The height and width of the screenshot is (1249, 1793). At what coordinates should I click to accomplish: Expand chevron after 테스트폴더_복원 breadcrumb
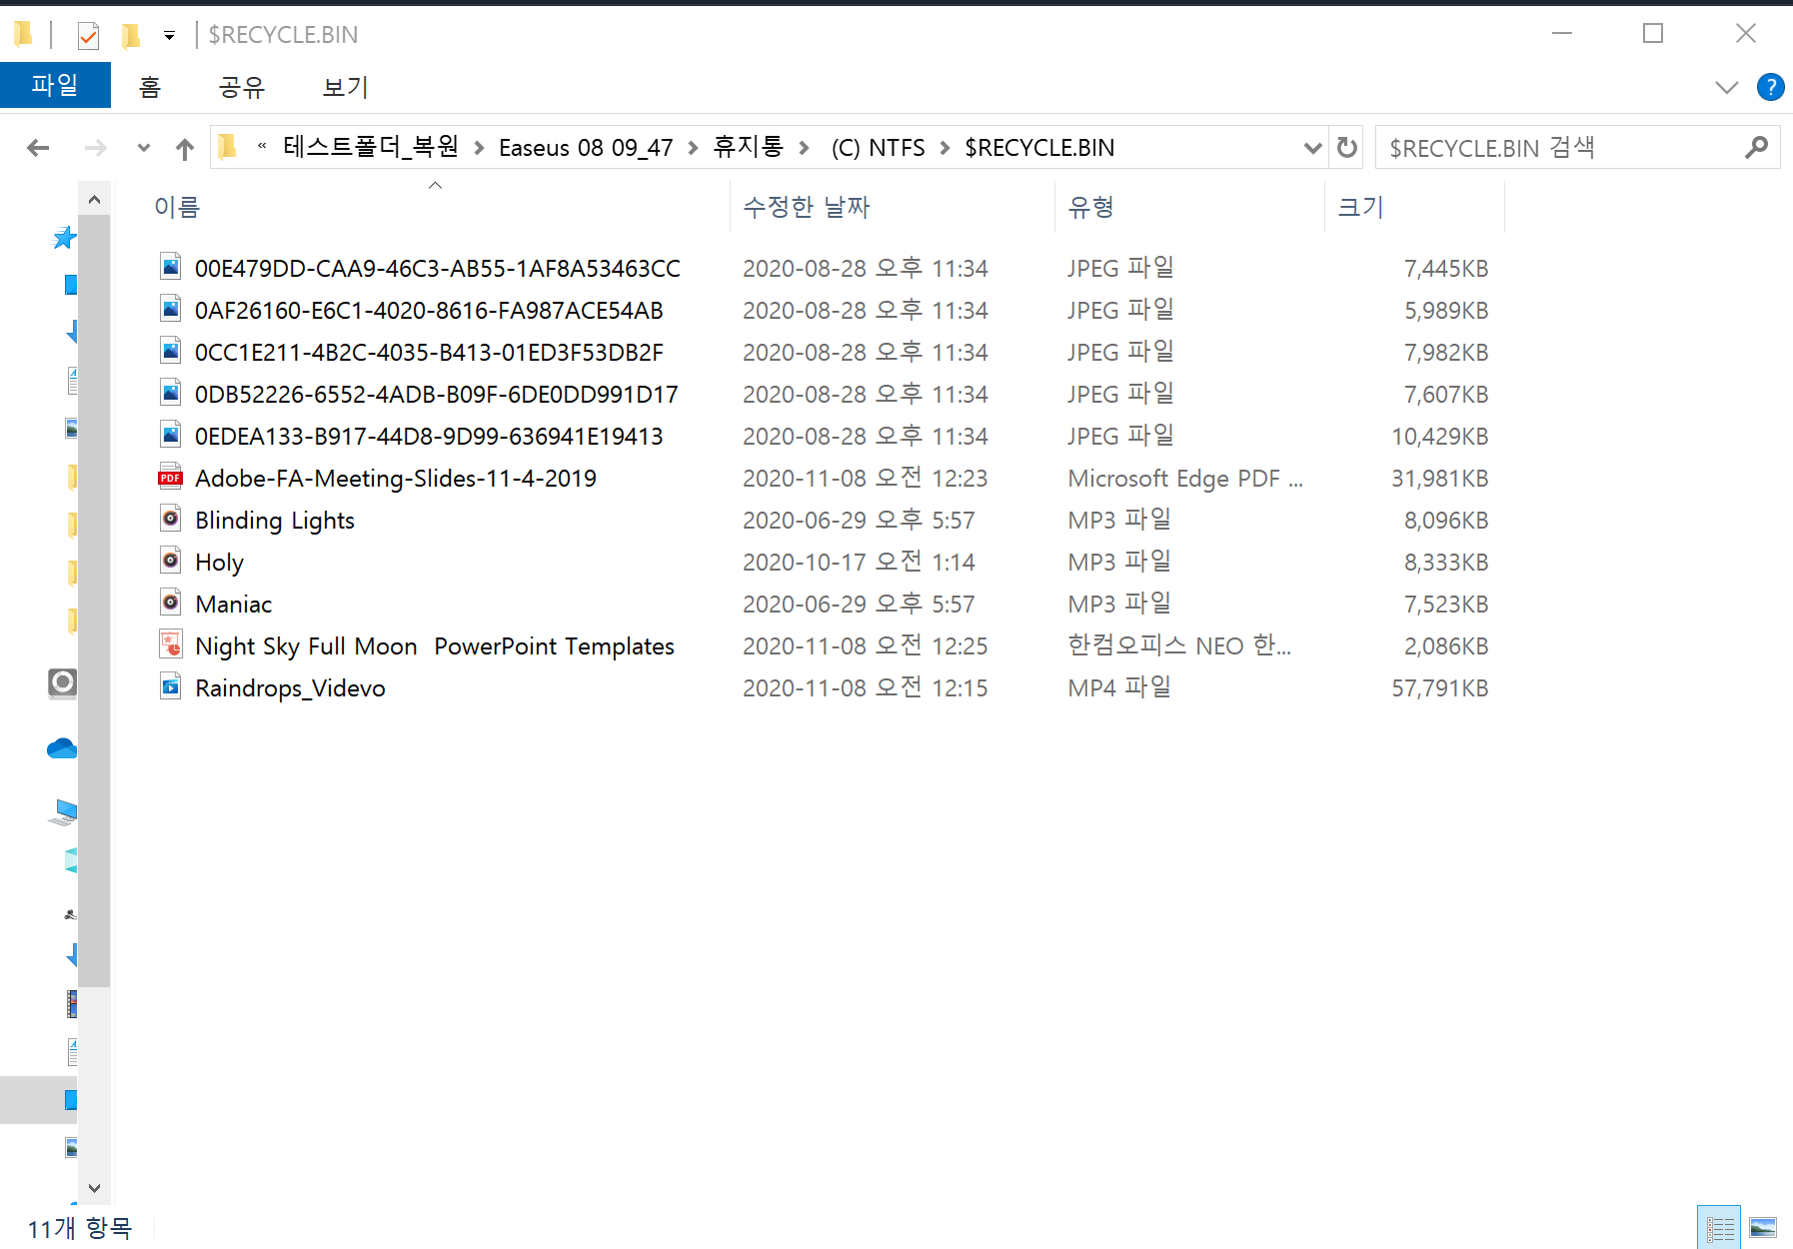479,148
